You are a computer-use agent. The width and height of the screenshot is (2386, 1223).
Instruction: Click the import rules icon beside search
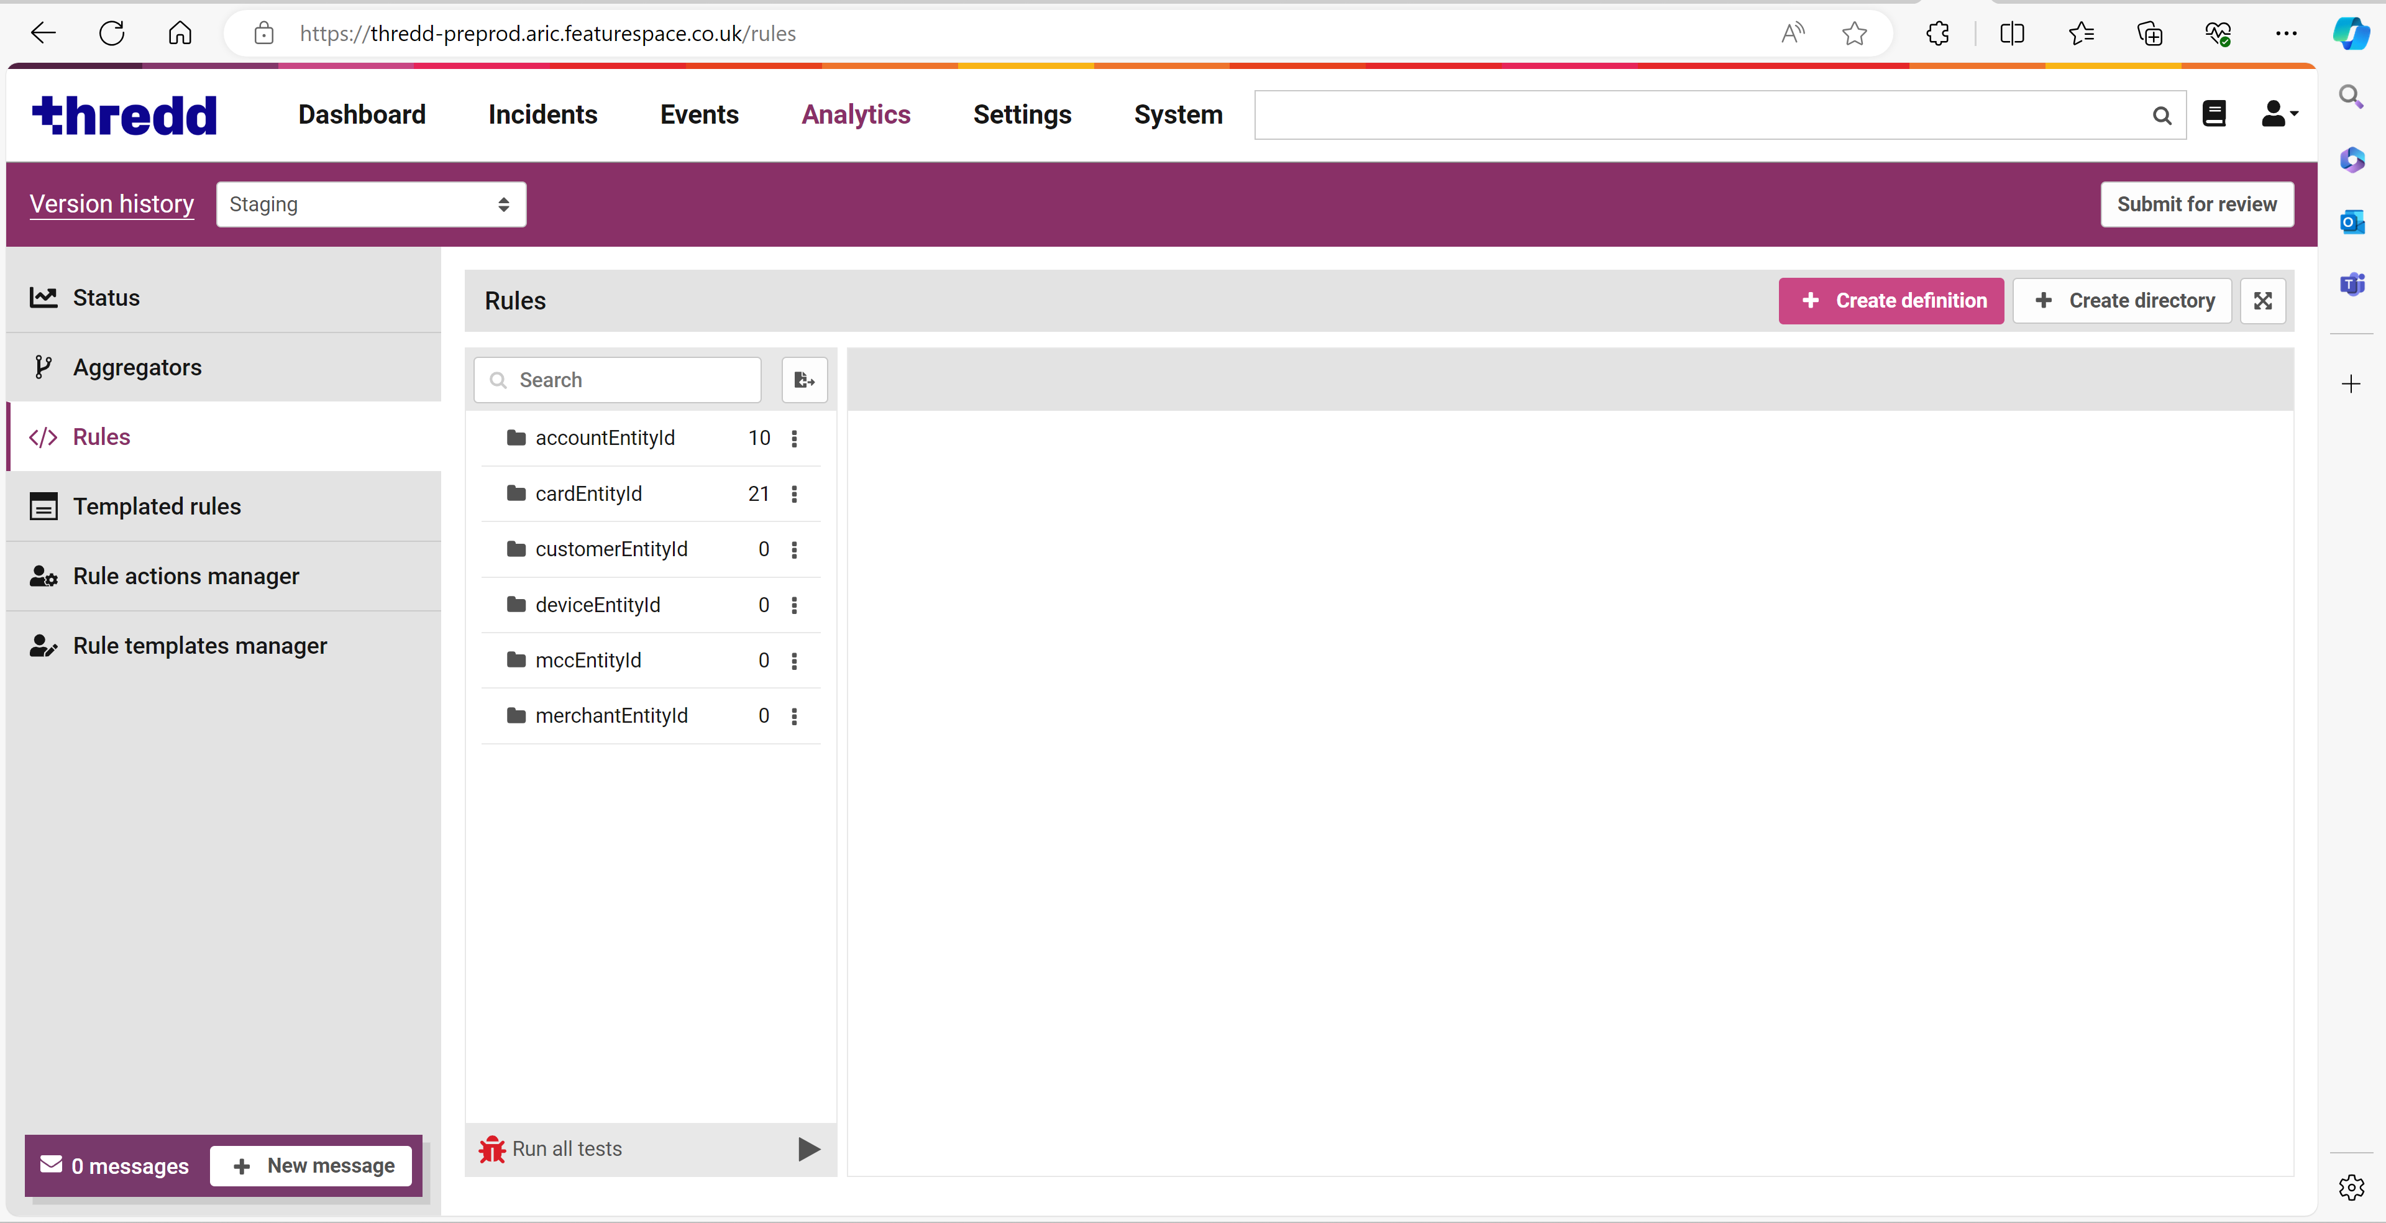pyautogui.click(x=804, y=380)
